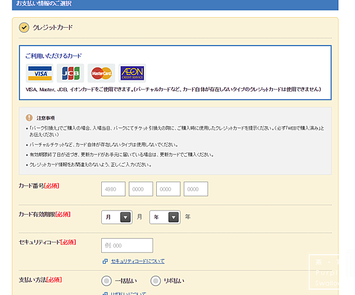This screenshot has height=295, width=355.
Task: Click the お支払い情報のご選択 header text
Action: 44,4
